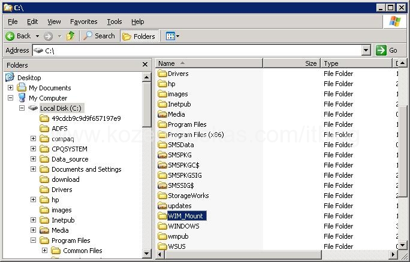
Task: Click the updates shared folder icon
Action: click(x=162, y=206)
